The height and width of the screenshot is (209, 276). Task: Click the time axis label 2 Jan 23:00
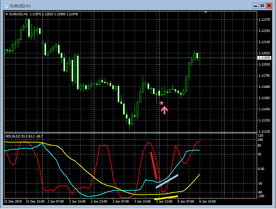99,202
